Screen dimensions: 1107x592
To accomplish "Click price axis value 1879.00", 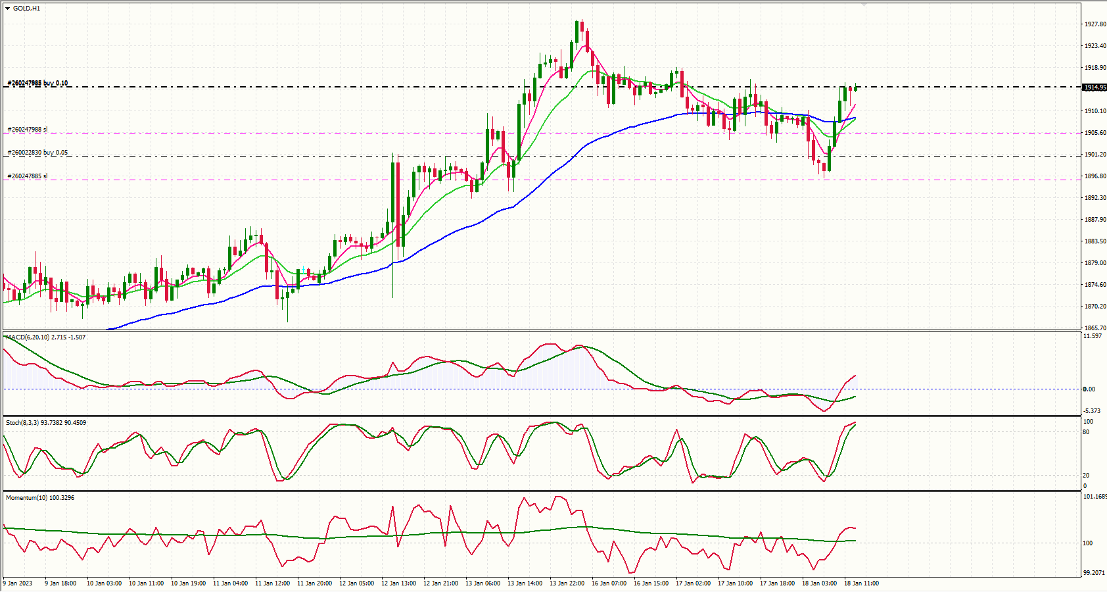I will coord(1095,263).
